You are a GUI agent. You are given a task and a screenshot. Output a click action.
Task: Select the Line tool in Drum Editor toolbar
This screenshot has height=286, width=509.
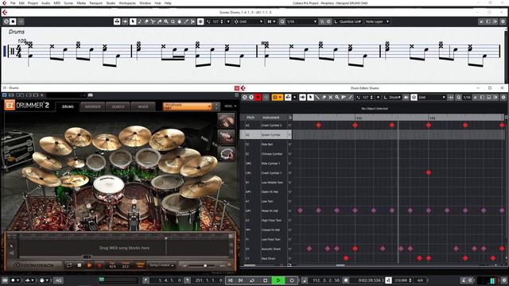tap(350, 97)
